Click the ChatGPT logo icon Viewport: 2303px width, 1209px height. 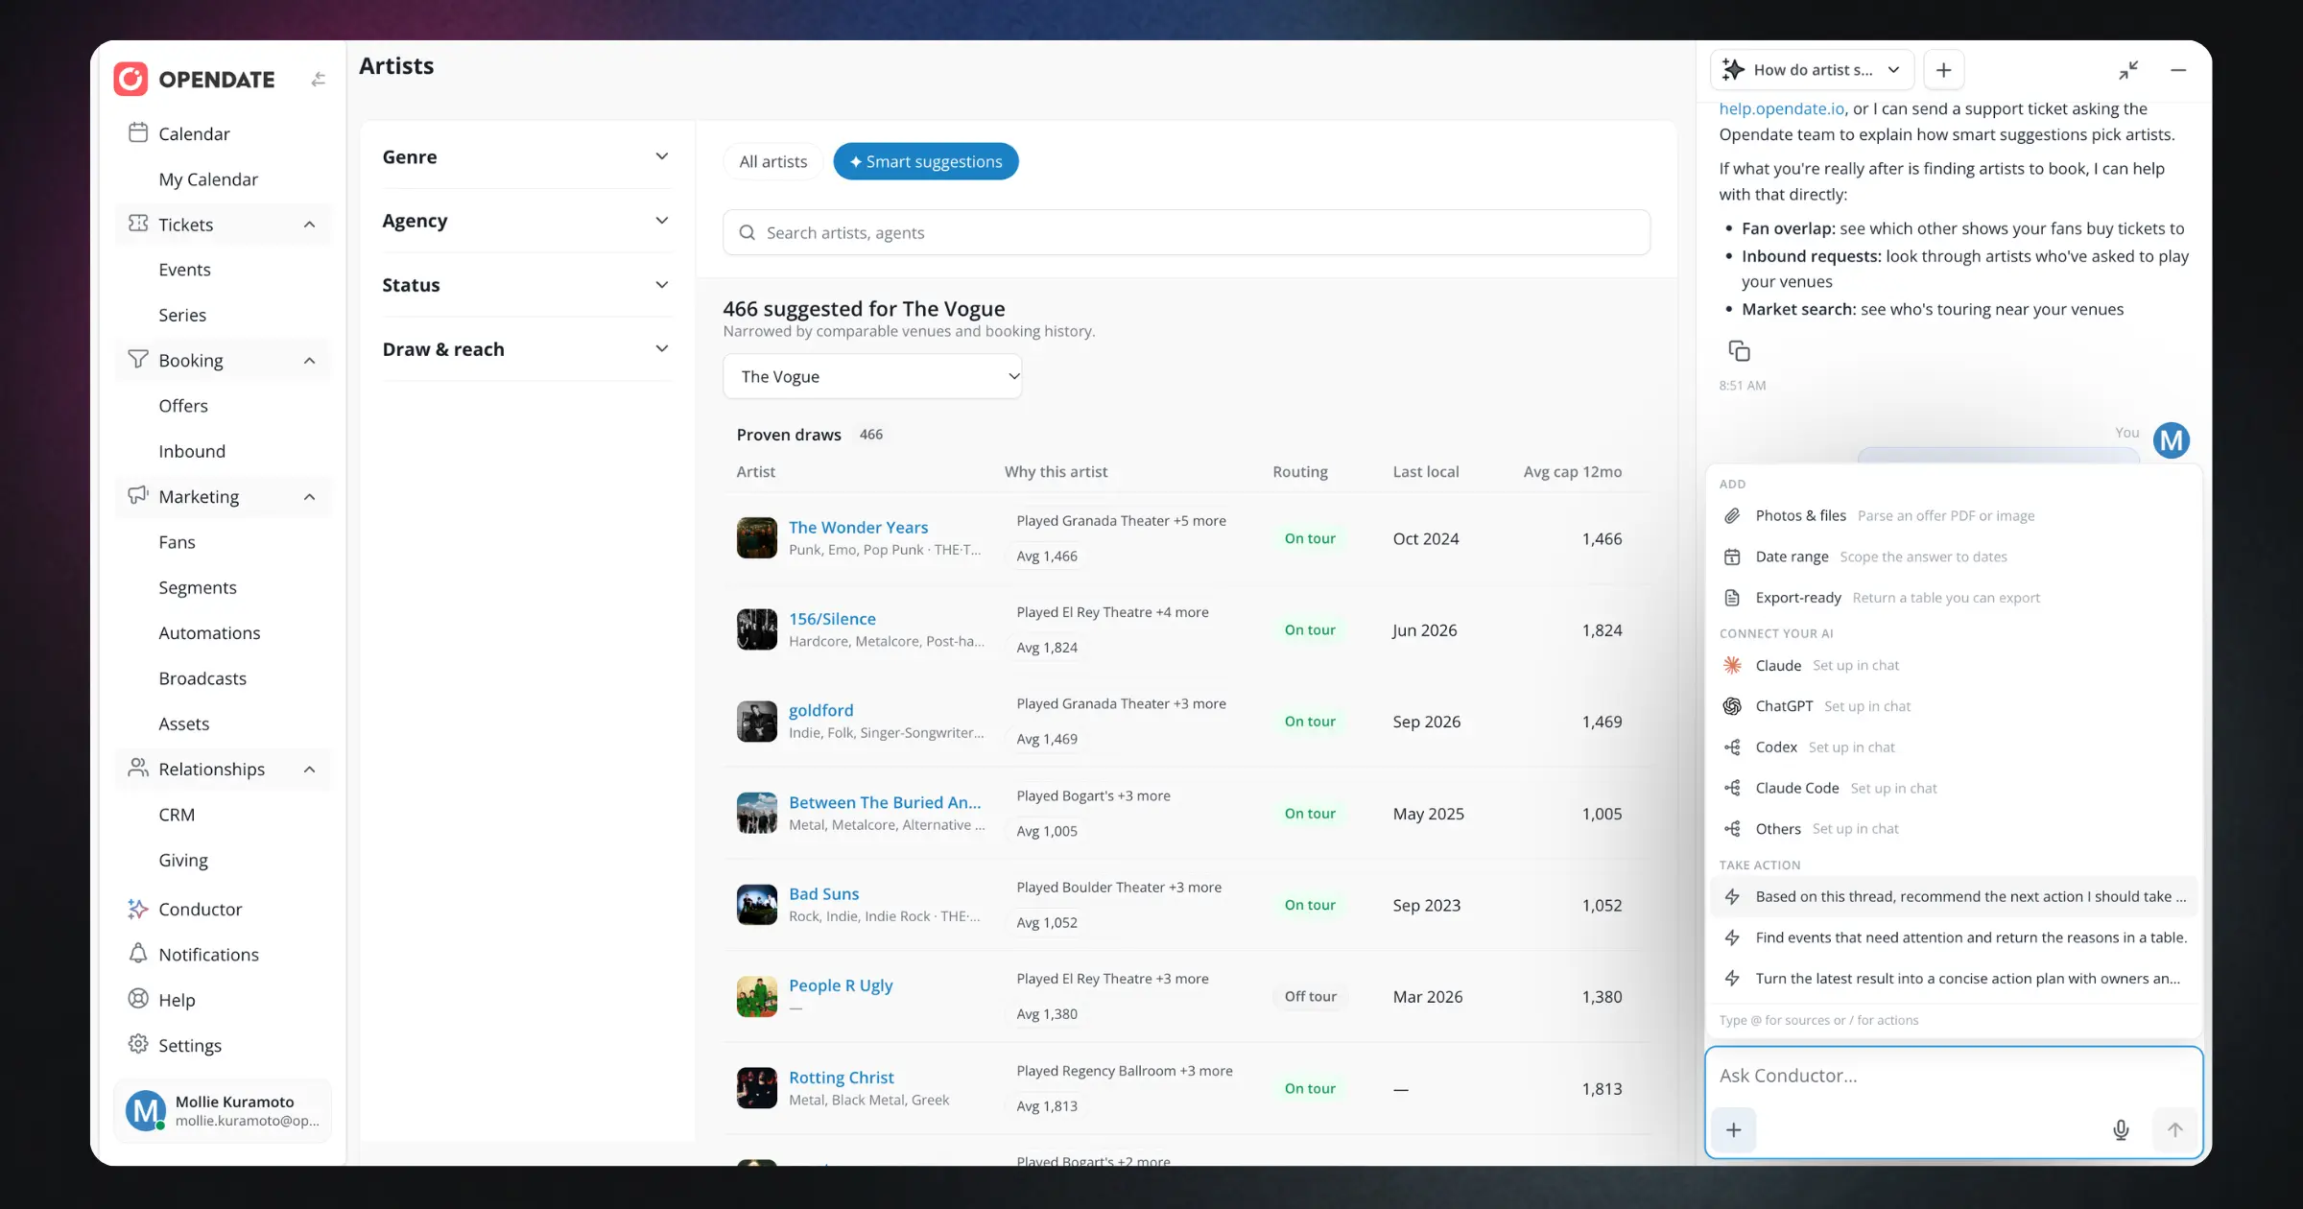1732,706
